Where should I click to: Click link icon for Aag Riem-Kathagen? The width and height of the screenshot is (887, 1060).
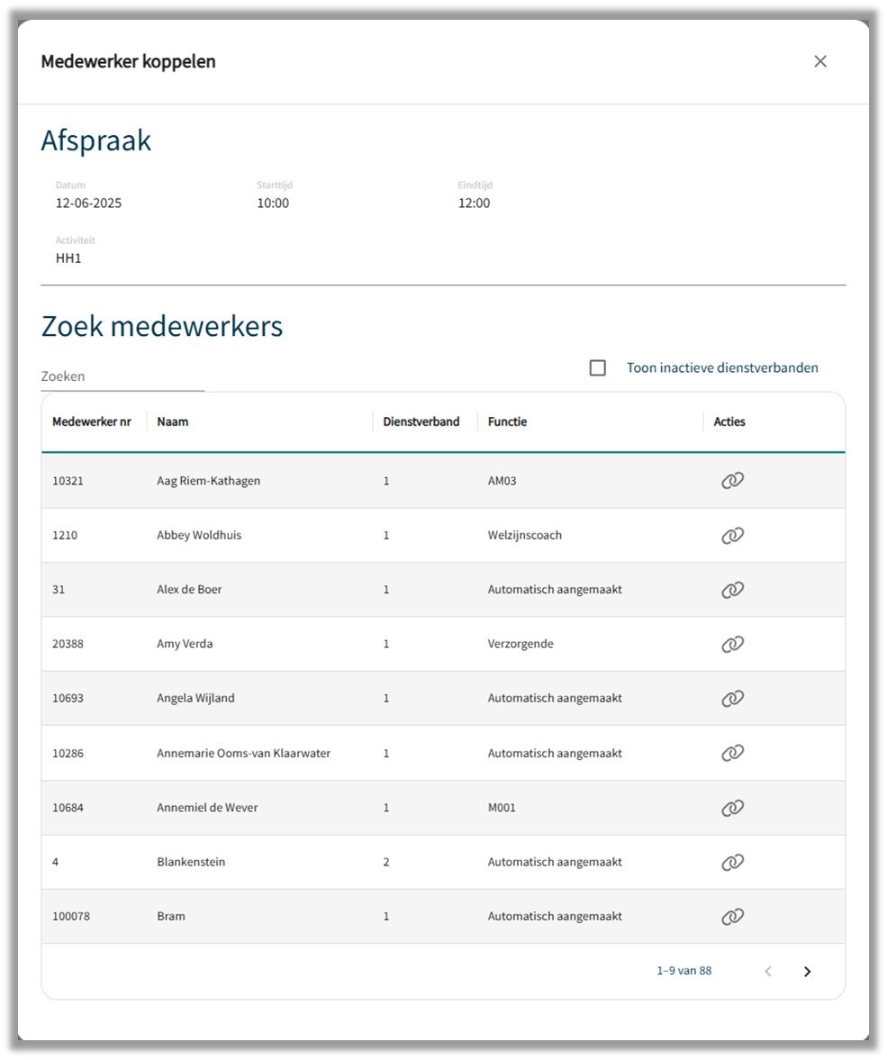click(x=732, y=481)
